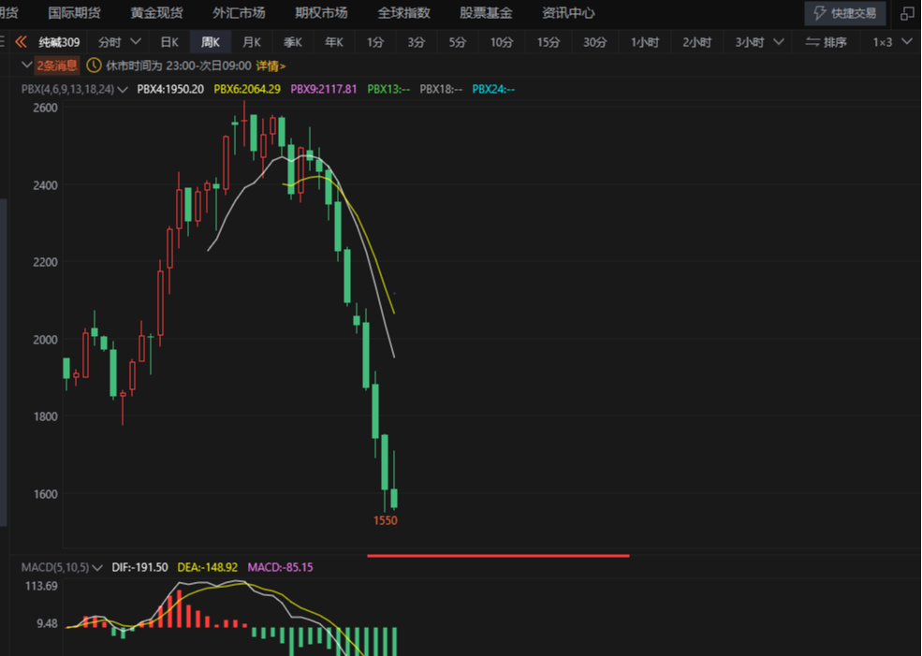Screen dimensions: 922x656
Task: Click the DIF:-191.50 value
Action: coord(140,567)
